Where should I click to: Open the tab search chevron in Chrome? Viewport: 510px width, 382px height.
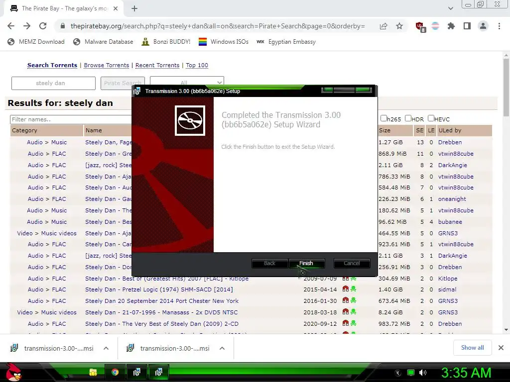pyautogui.click(x=450, y=9)
